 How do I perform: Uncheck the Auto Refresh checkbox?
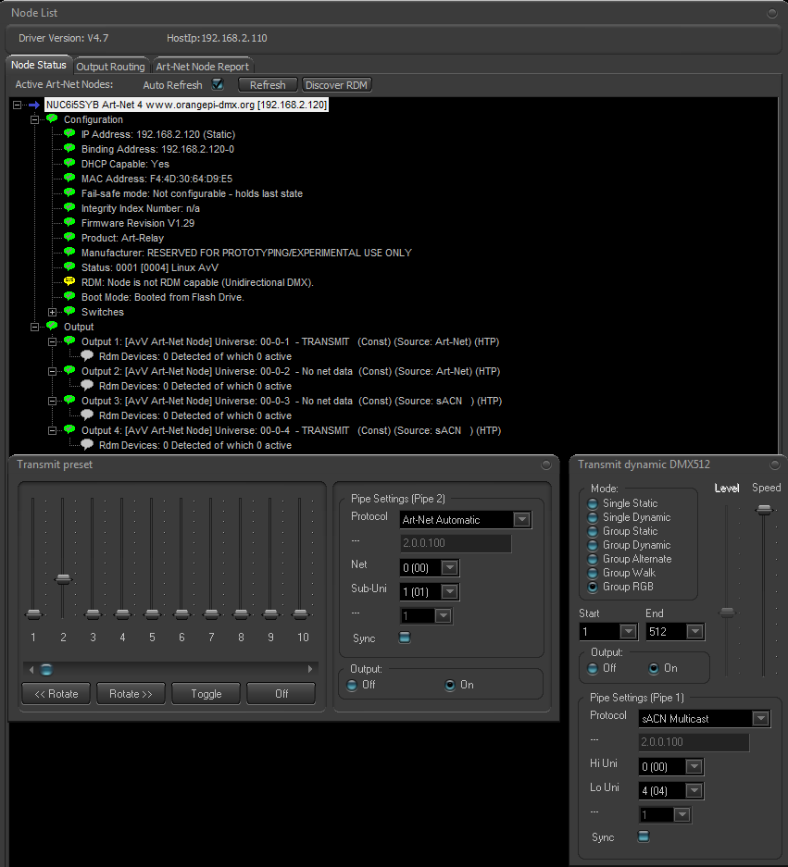[x=218, y=84]
